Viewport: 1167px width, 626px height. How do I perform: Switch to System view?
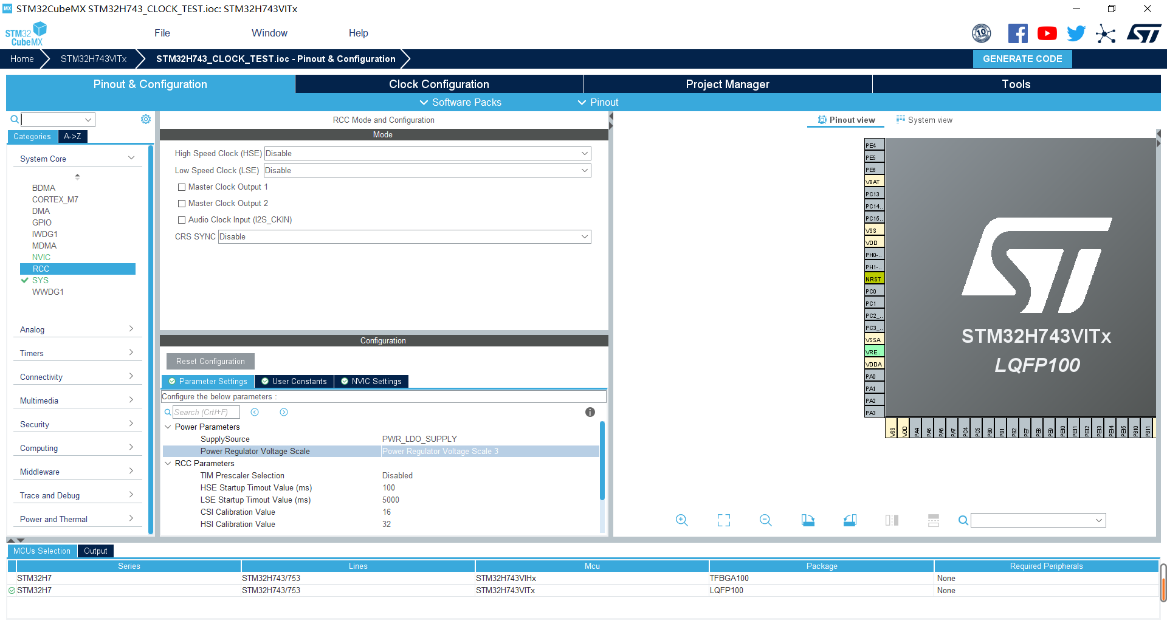pos(924,120)
